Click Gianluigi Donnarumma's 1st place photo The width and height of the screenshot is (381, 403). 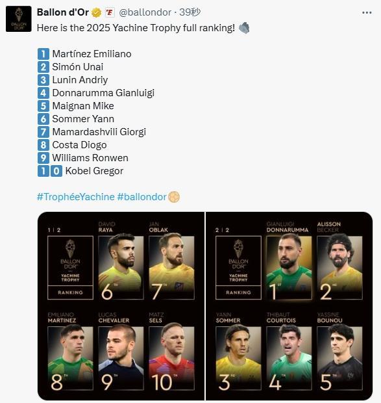289,268
